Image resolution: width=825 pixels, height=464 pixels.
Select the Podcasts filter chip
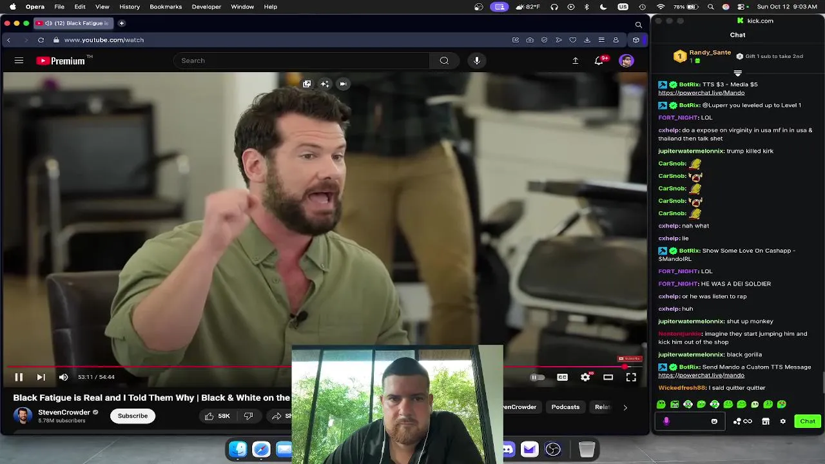(x=565, y=407)
